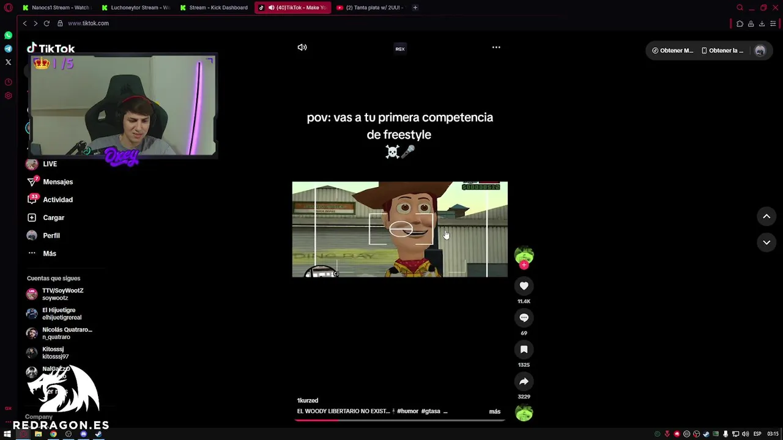Switch to the Nanocs1 Stream tab
Image resolution: width=783 pixels, height=440 pixels.
tap(56, 7)
